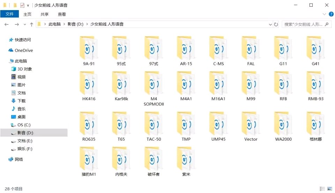Select the 索米 folder
Viewport: 335px width, 193px height.
coord(186,161)
